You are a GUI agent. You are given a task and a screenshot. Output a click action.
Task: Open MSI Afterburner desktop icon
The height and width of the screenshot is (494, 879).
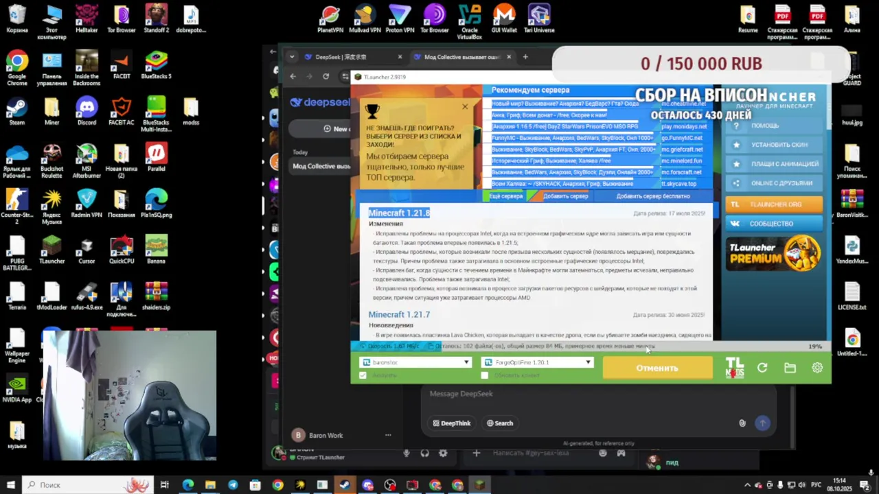[x=87, y=161]
